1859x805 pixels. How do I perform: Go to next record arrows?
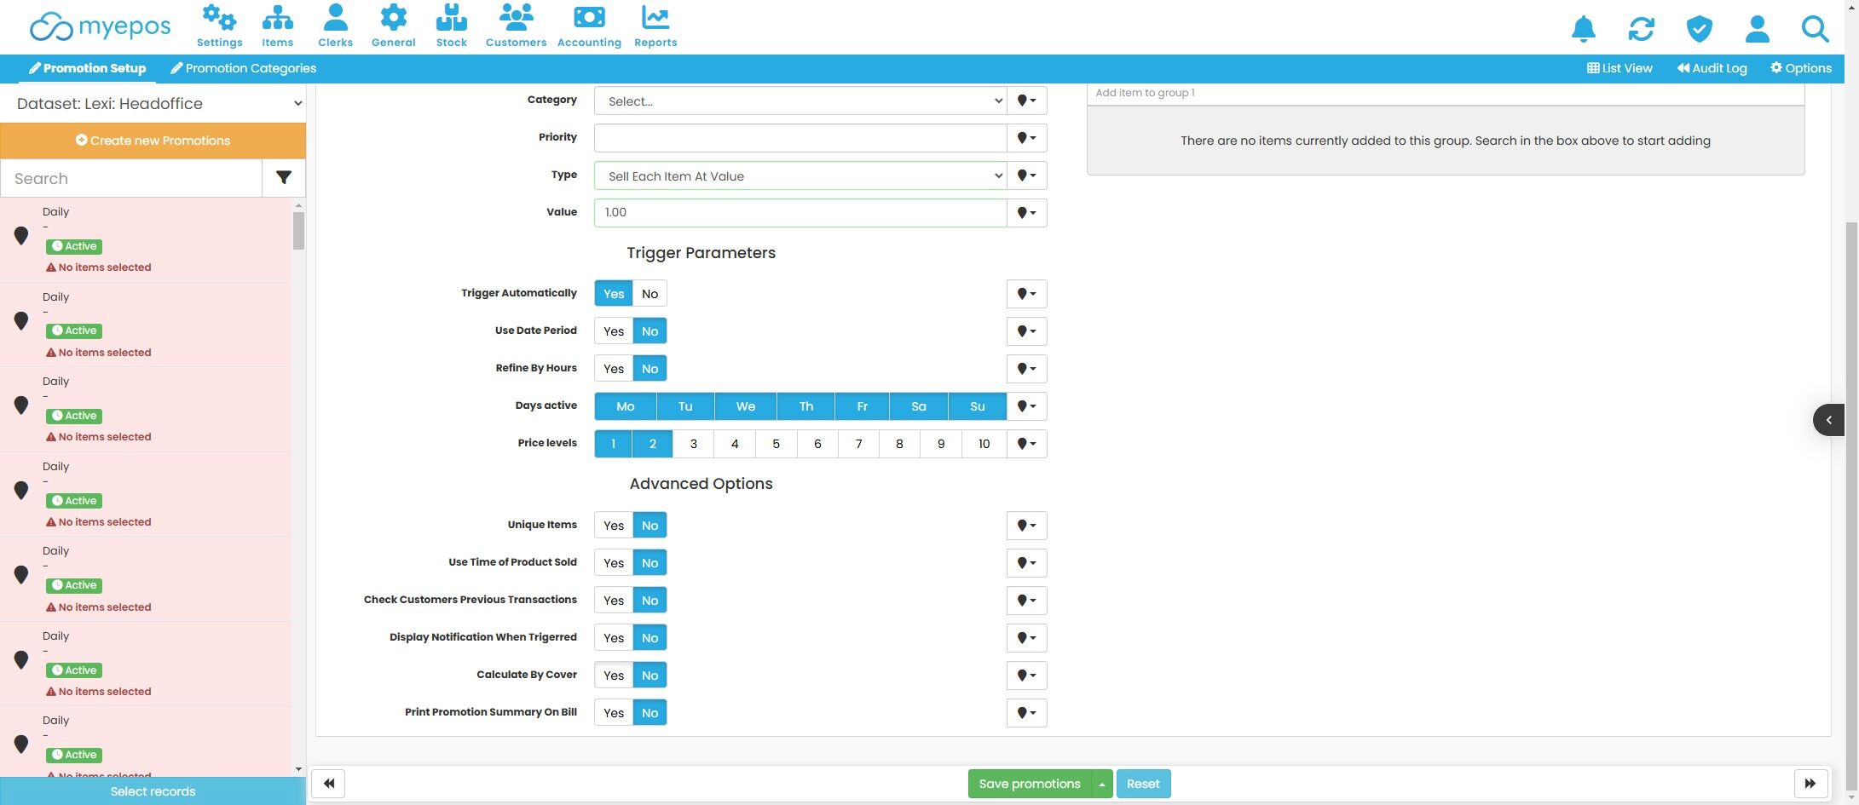click(x=1810, y=784)
